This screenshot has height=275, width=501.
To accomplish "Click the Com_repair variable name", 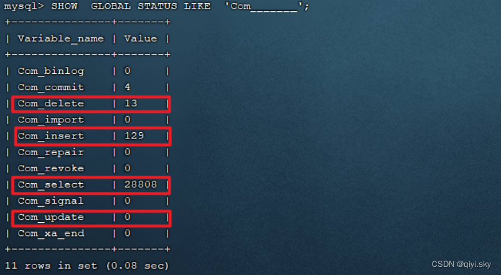I will tap(51, 152).
